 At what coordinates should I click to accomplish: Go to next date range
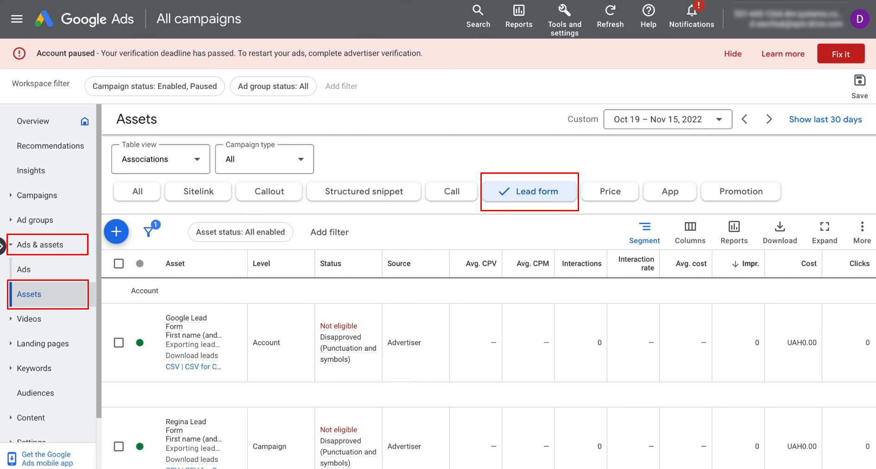click(x=769, y=119)
